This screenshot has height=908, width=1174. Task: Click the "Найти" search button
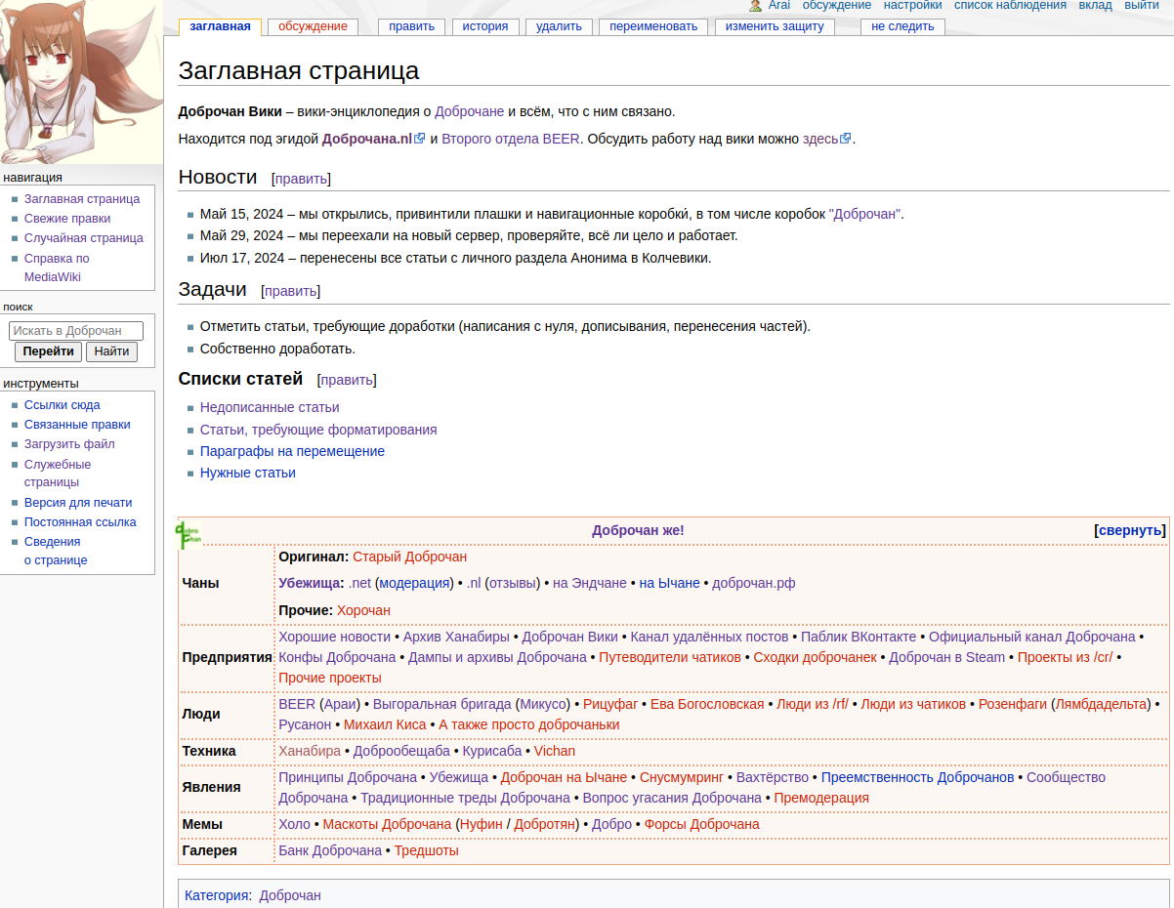point(112,351)
